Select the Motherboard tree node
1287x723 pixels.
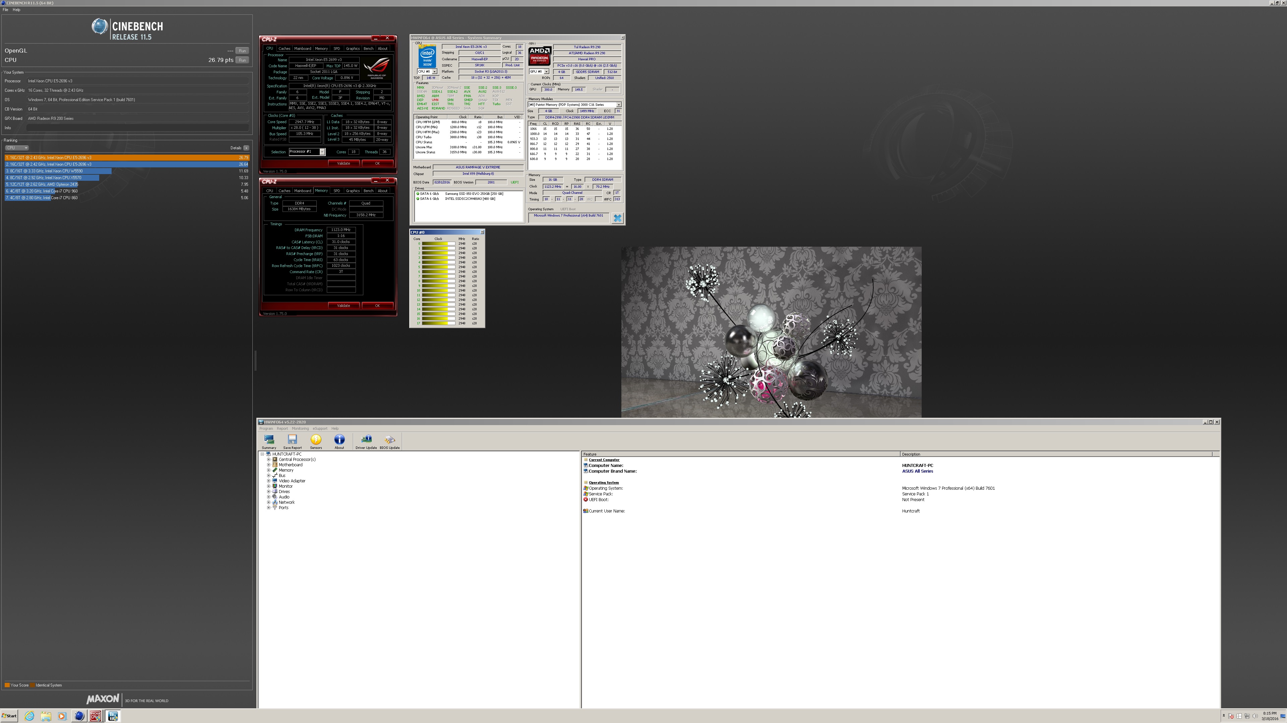pos(290,465)
